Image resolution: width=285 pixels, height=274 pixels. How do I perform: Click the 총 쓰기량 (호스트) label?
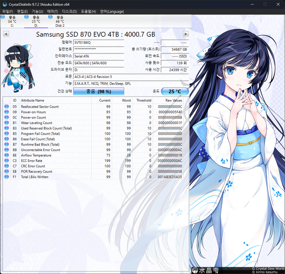145,49
